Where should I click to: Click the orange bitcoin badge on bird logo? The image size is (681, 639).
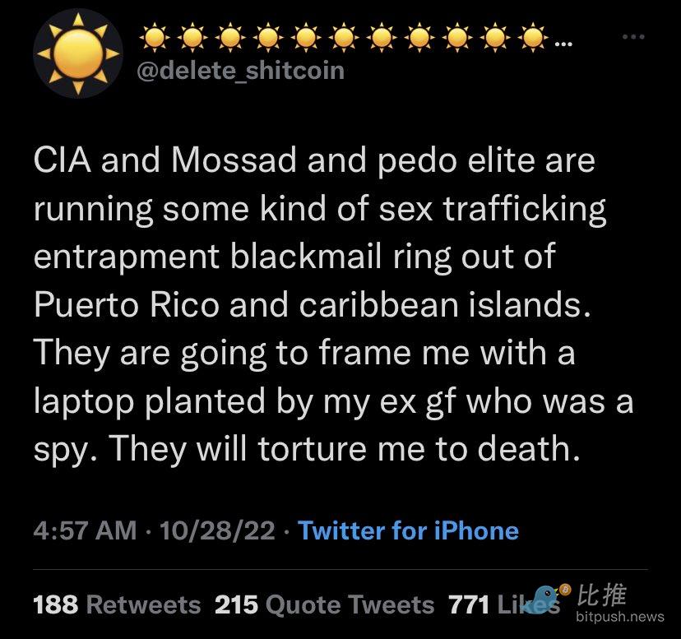565,587
